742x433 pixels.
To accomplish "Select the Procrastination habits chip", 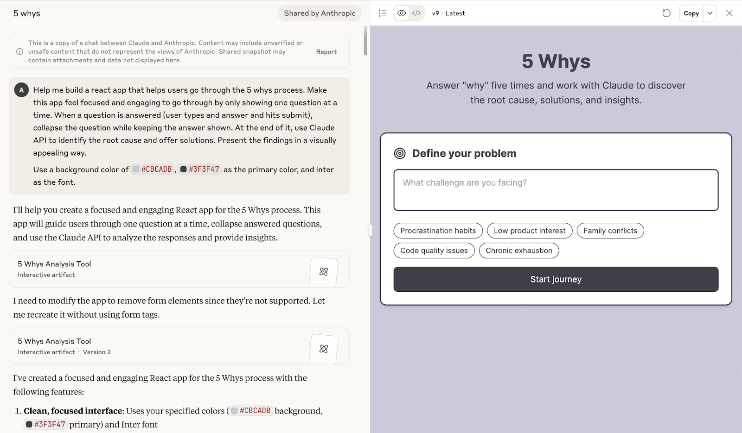I will [x=438, y=230].
